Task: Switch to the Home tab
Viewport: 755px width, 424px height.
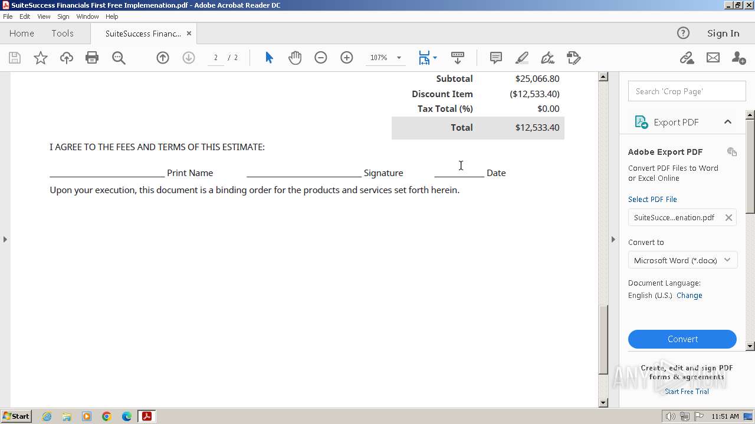Action: (x=22, y=34)
